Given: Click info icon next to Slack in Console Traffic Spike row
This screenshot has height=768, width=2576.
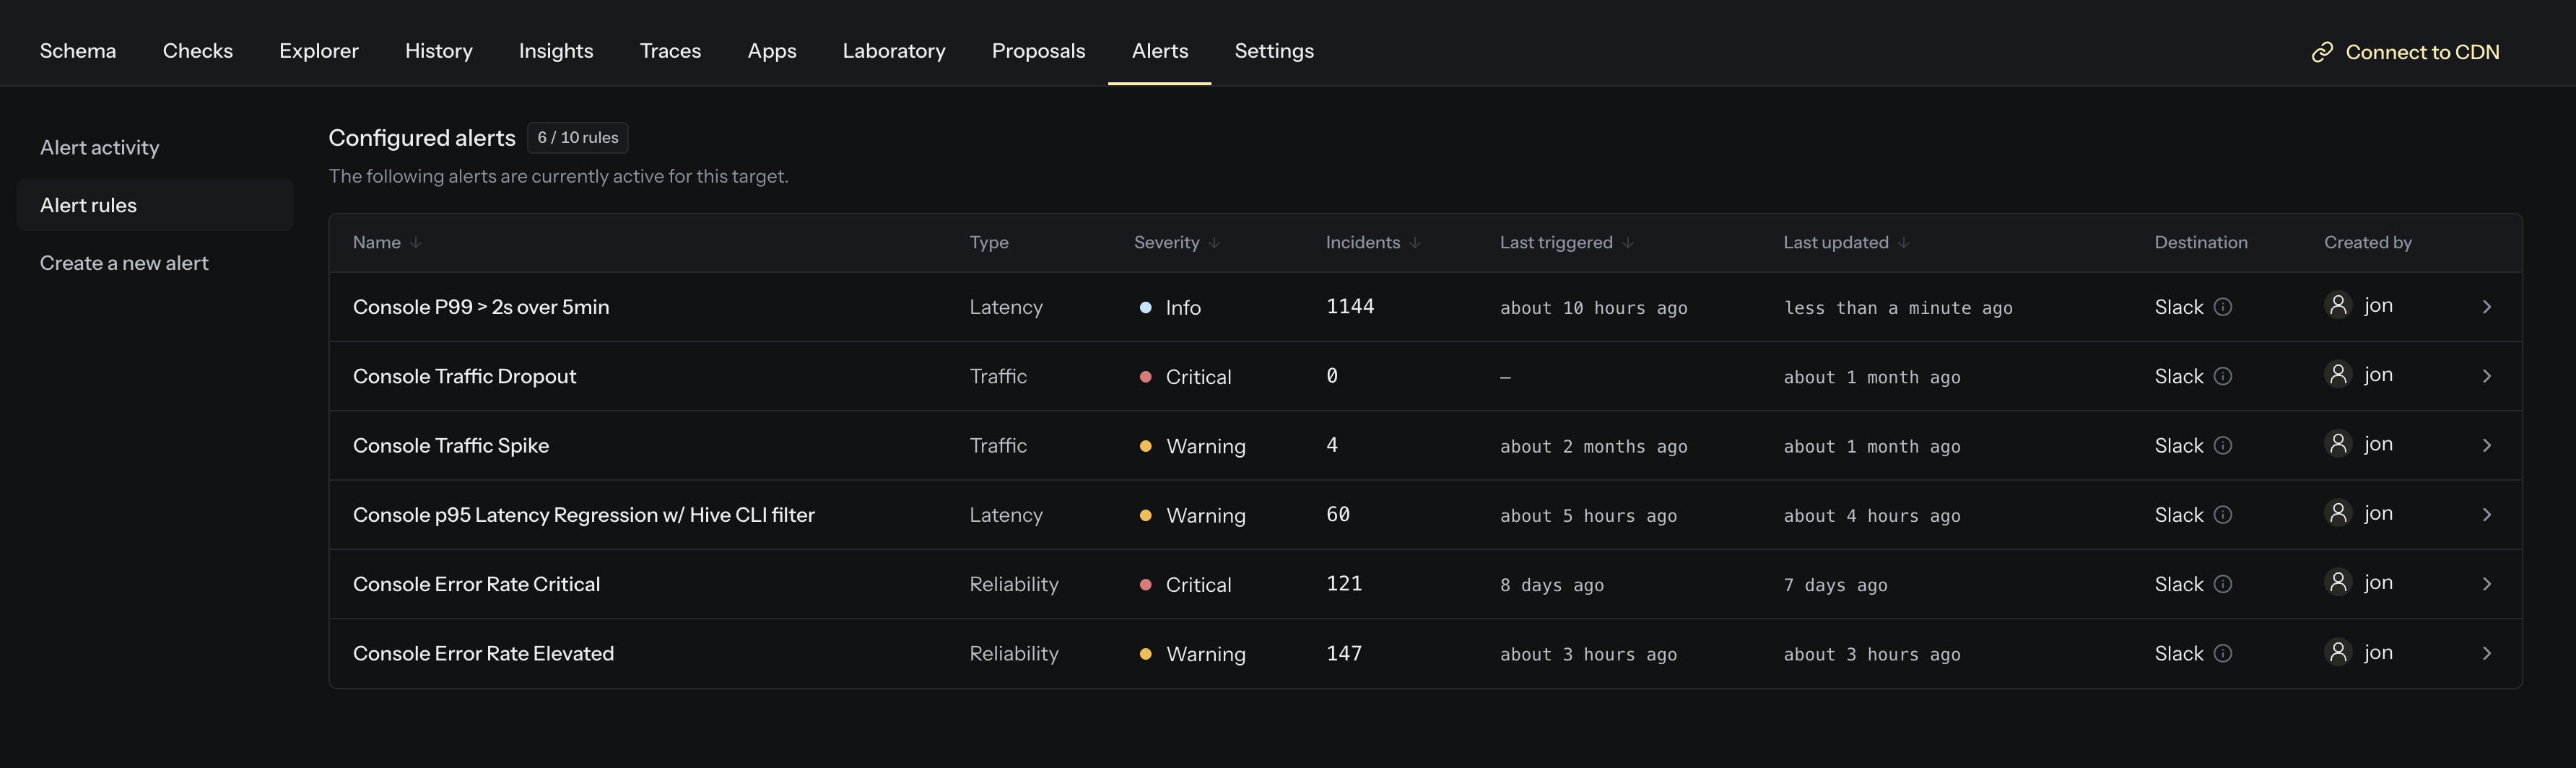Looking at the screenshot, I should [2222, 445].
